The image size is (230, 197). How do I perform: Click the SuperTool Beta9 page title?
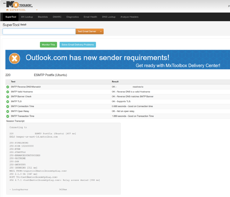tap(14, 25)
